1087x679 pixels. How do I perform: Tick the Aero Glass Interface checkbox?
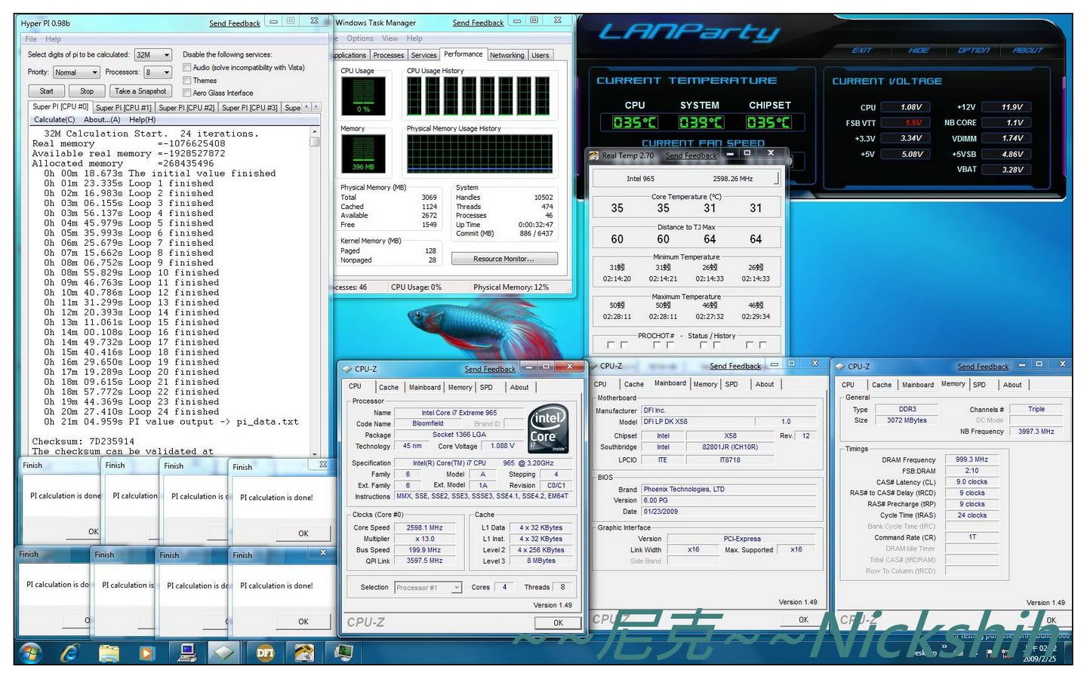pos(186,93)
